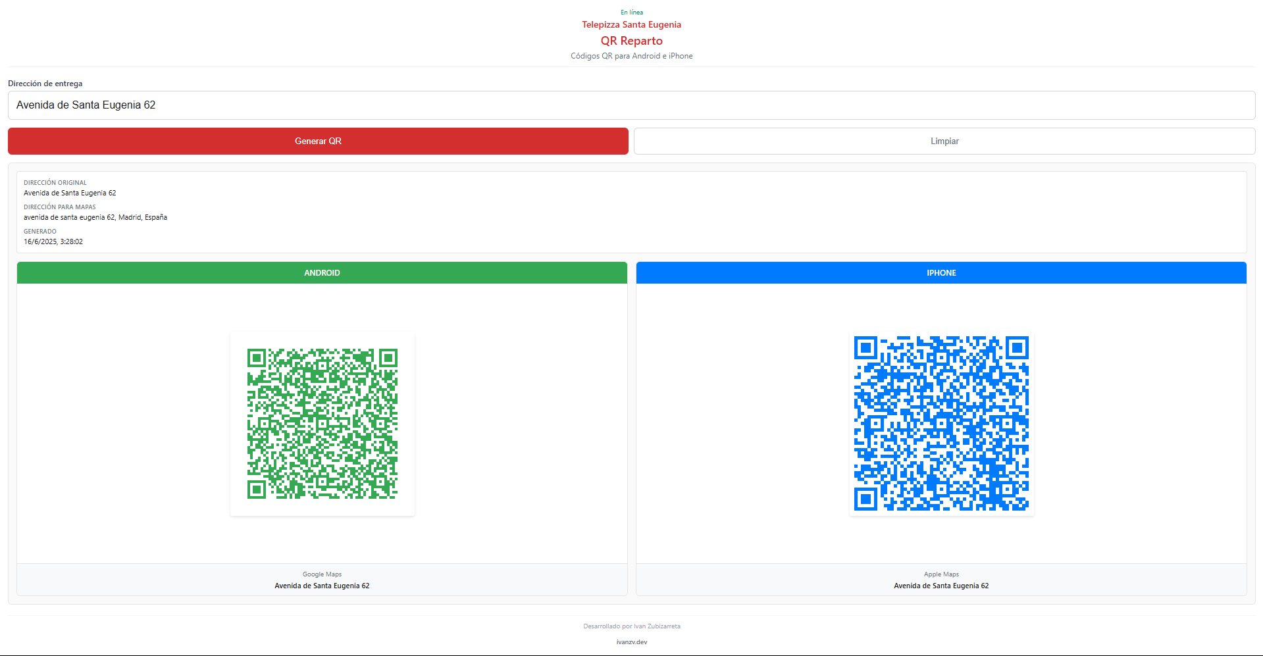Select the blue iPhone QR code
Screen dimensions: 1263x656
[x=941, y=424]
